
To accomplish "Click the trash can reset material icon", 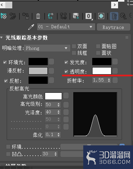I will (x=38, y=16).
